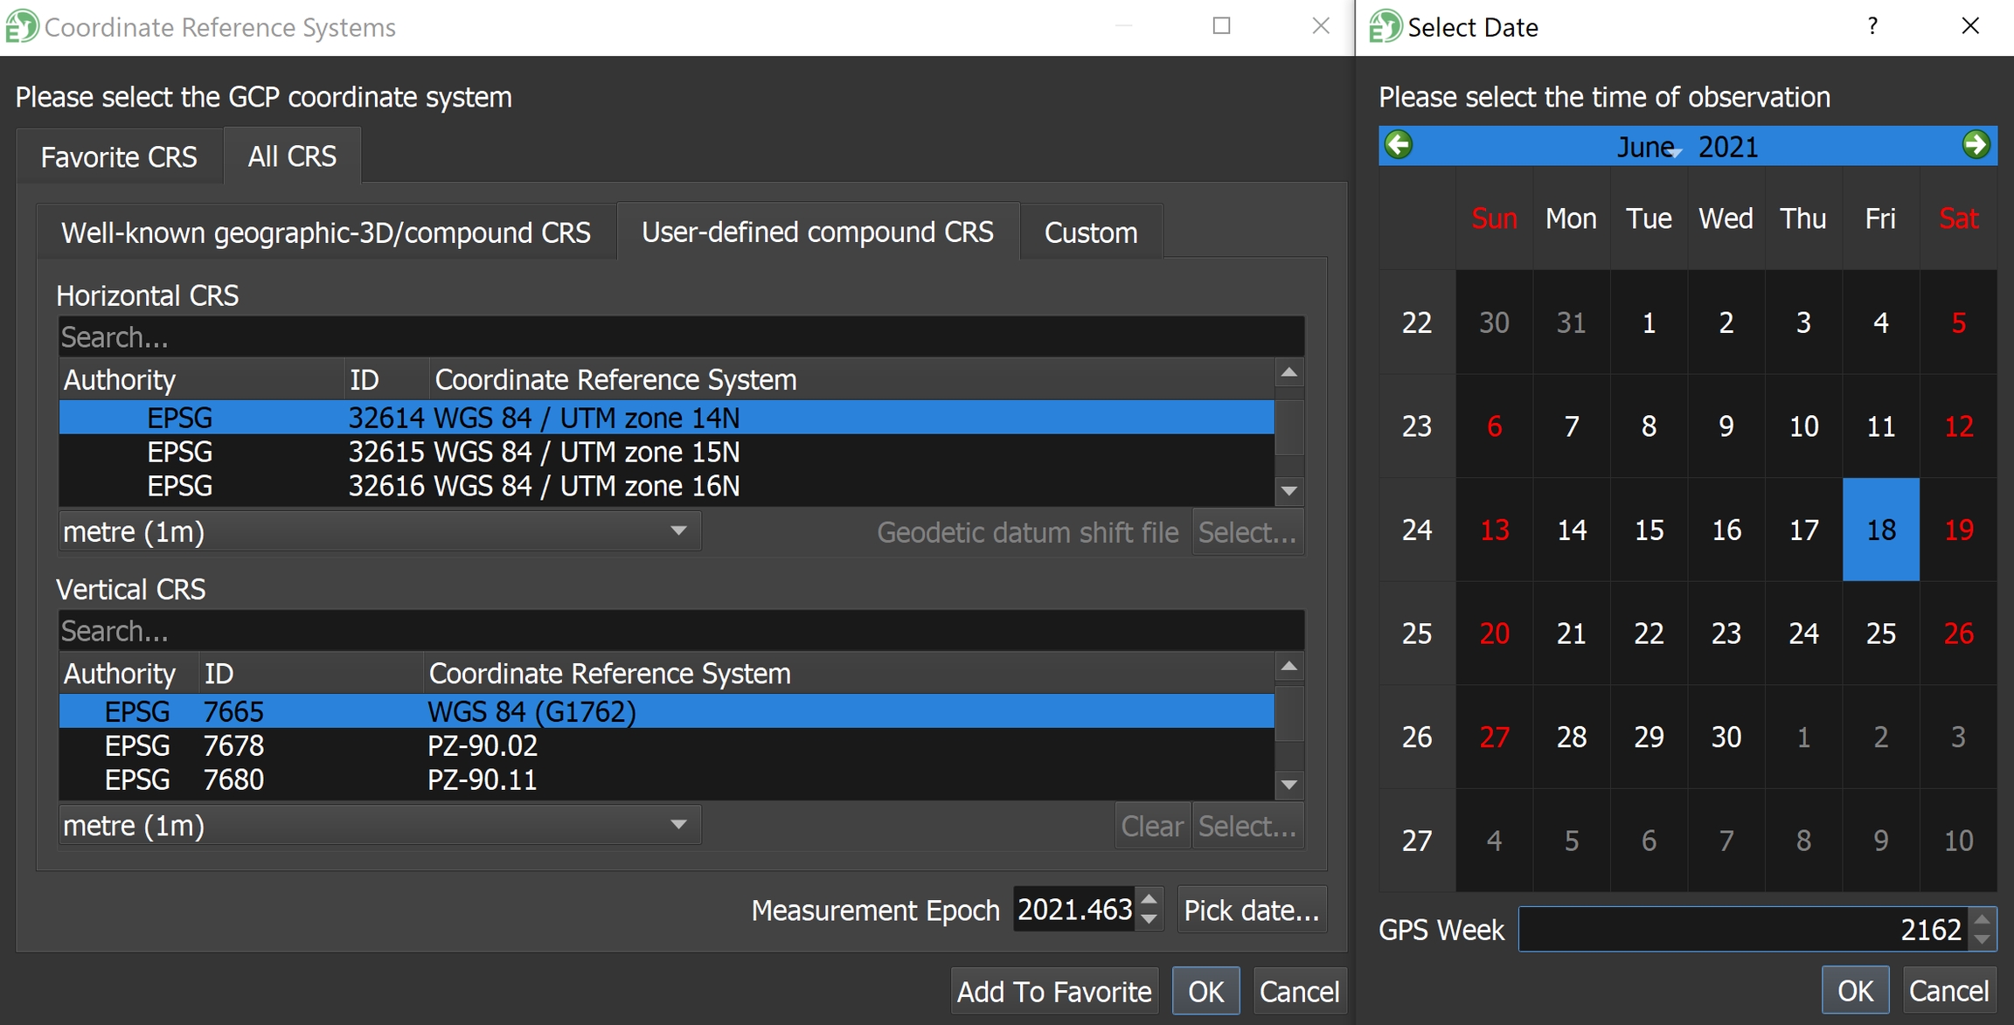Open the Custom CRS tab
Image resolution: width=2014 pixels, height=1025 pixels.
coord(1091,232)
